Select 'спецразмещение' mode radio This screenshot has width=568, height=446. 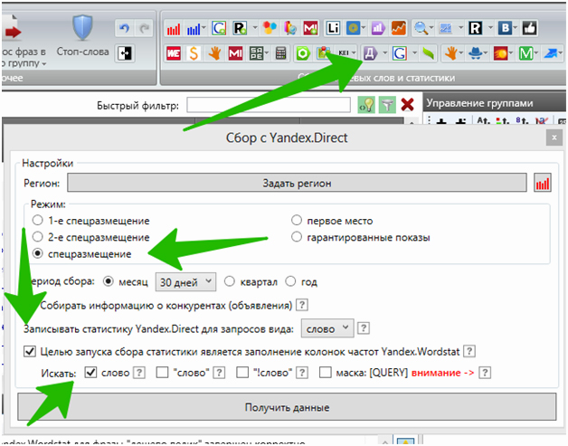coord(38,253)
